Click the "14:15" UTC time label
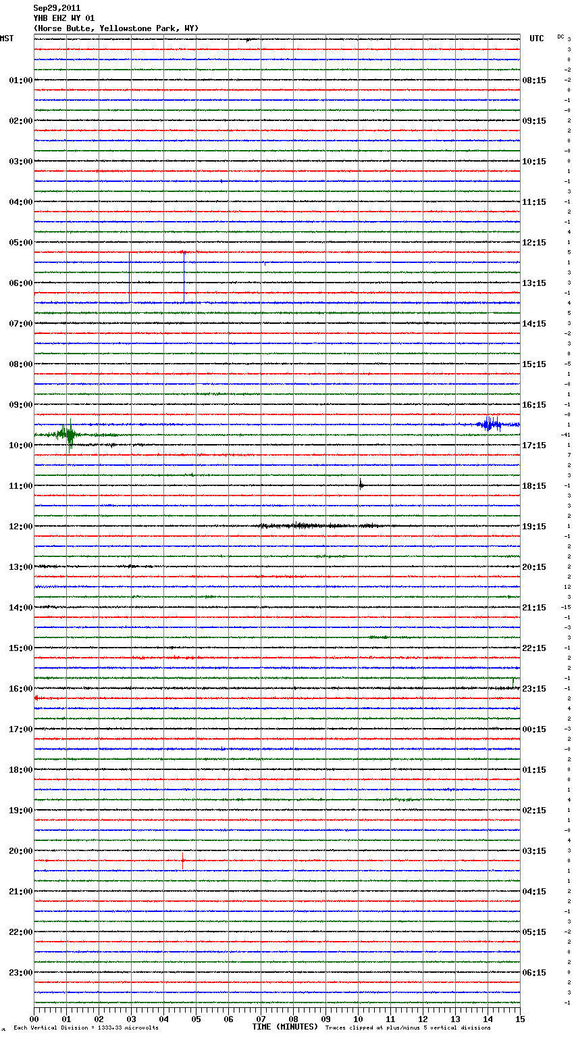 pyautogui.click(x=534, y=324)
